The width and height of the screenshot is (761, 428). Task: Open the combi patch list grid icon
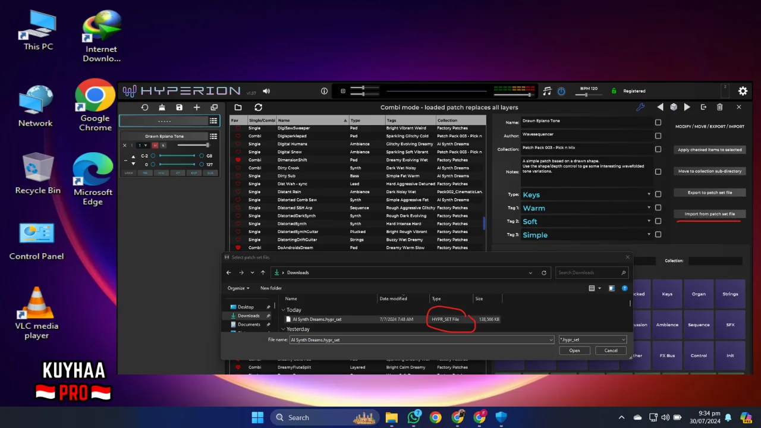(213, 121)
